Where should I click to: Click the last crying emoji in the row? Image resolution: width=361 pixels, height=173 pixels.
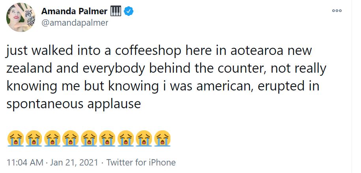click(162, 139)
